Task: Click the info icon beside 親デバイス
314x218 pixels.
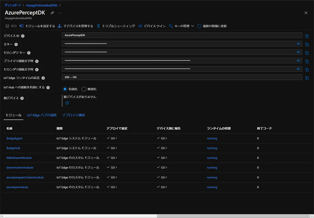Action: 22,98
